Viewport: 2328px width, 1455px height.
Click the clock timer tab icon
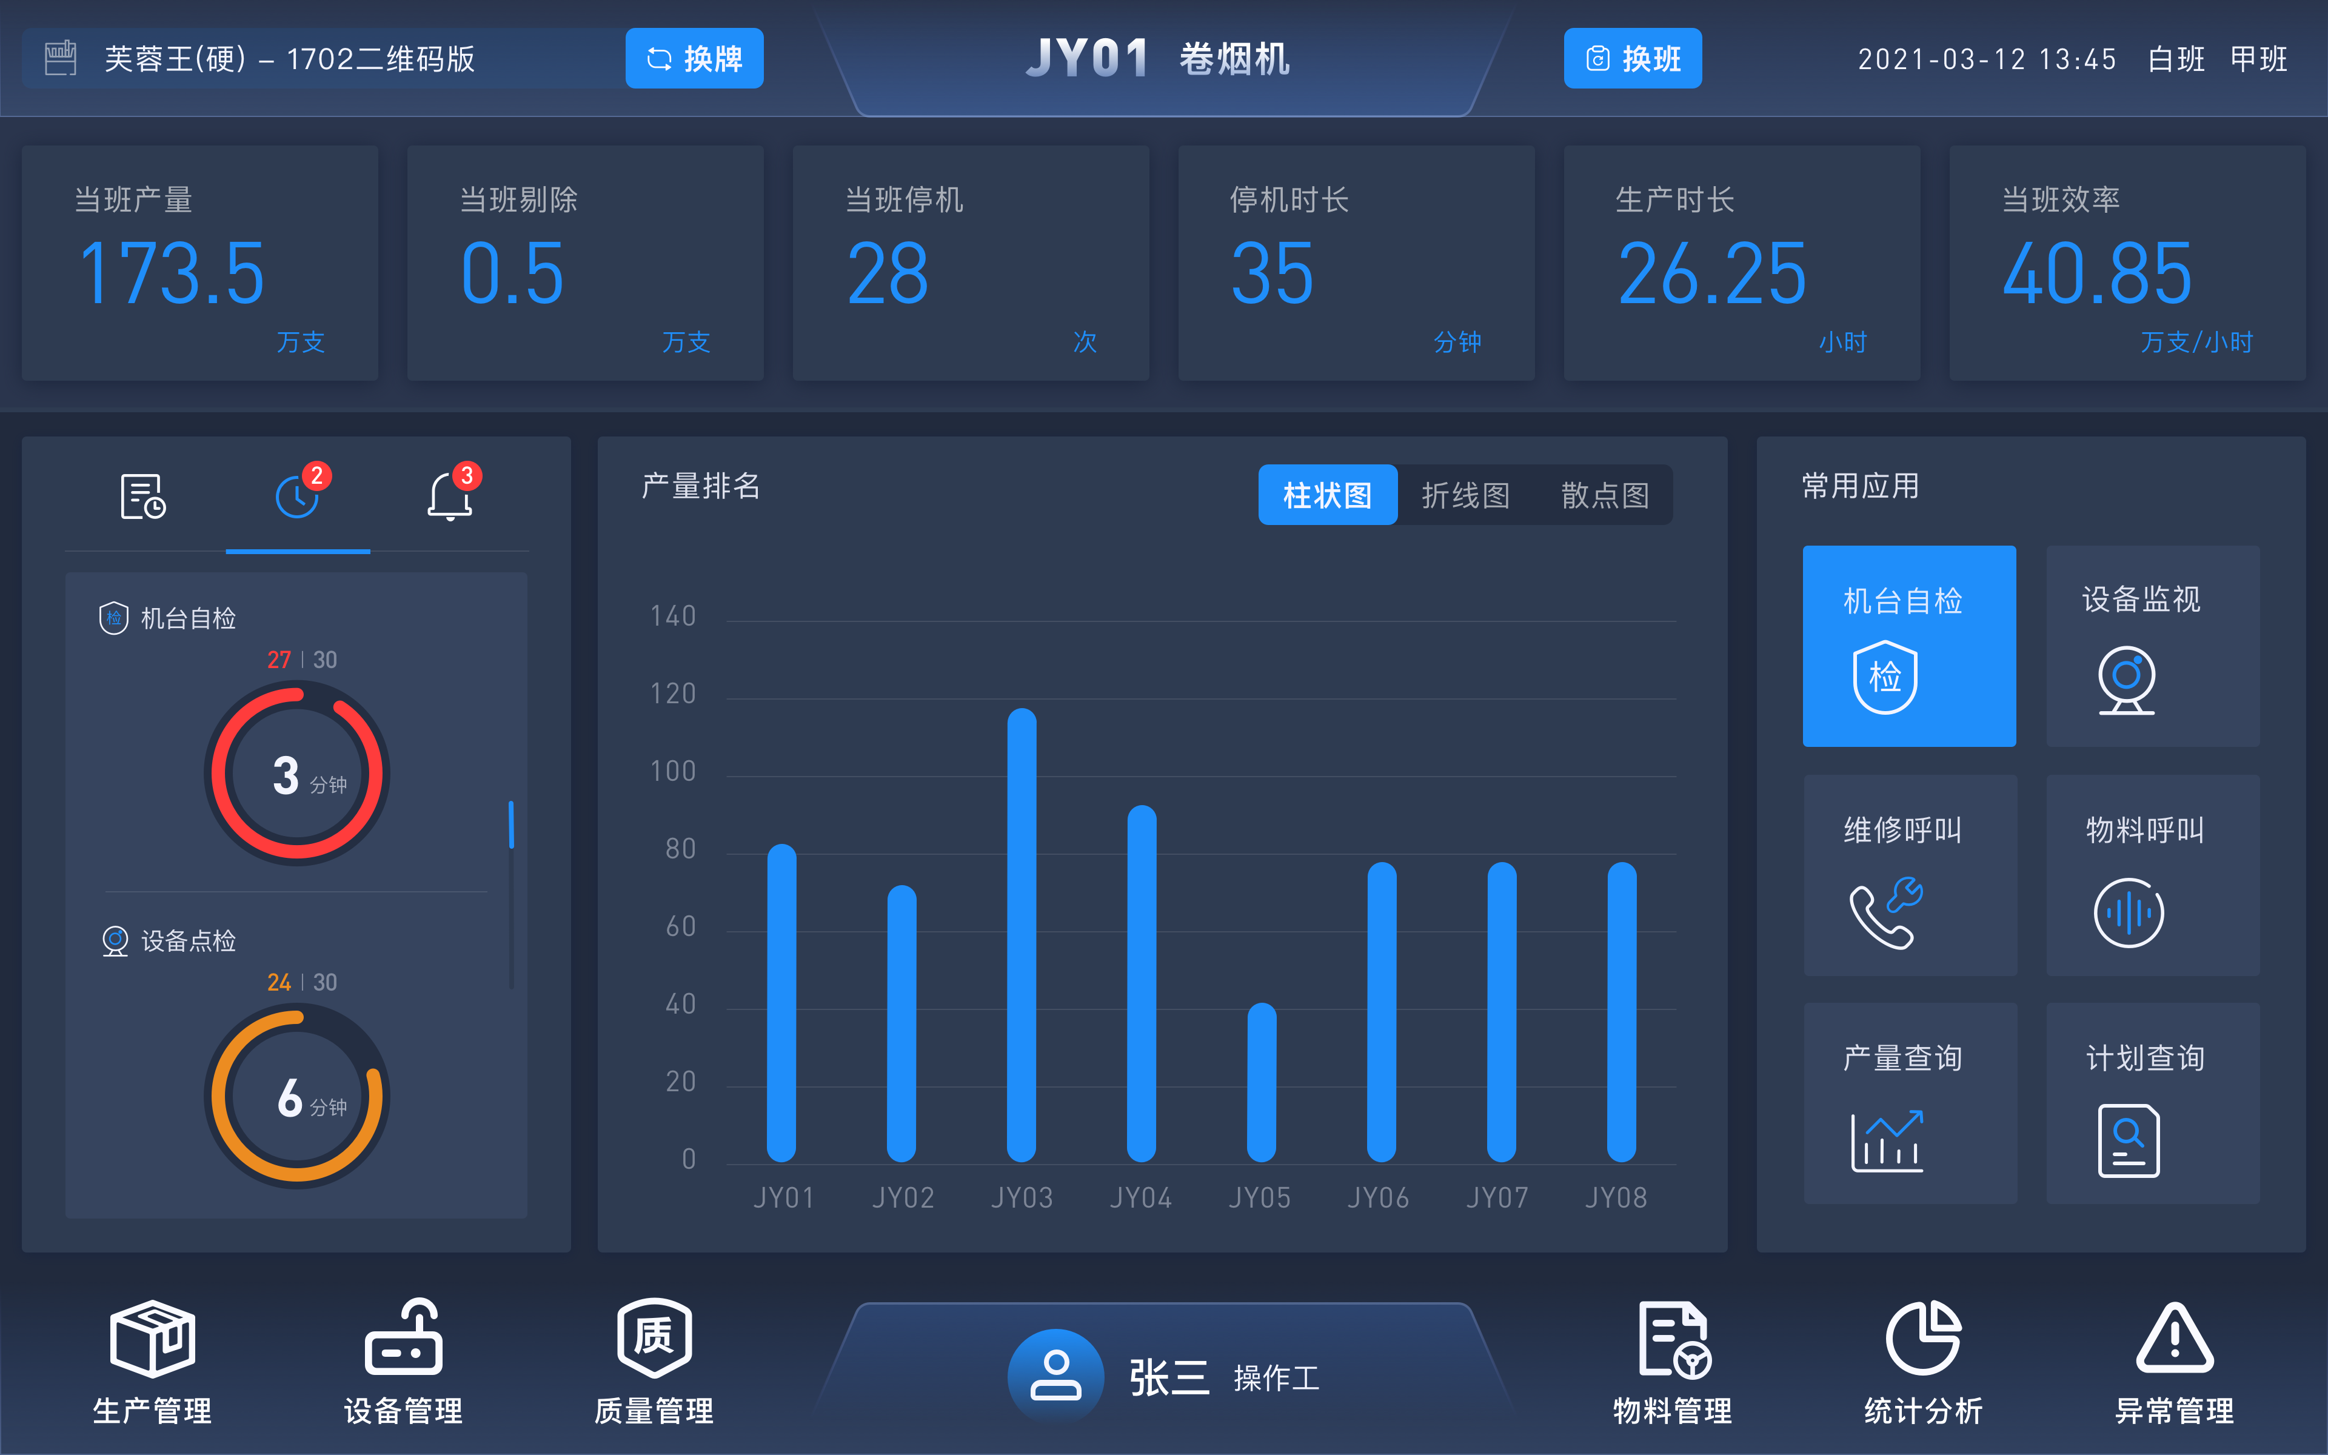coord(297,497)
